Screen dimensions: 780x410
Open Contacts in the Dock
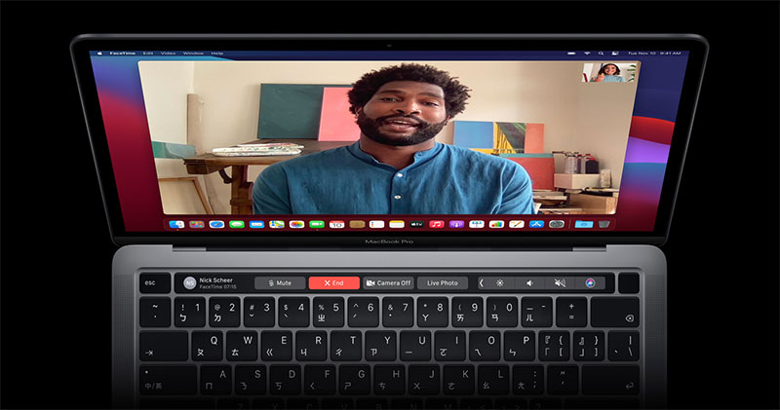tap(357, 225)
